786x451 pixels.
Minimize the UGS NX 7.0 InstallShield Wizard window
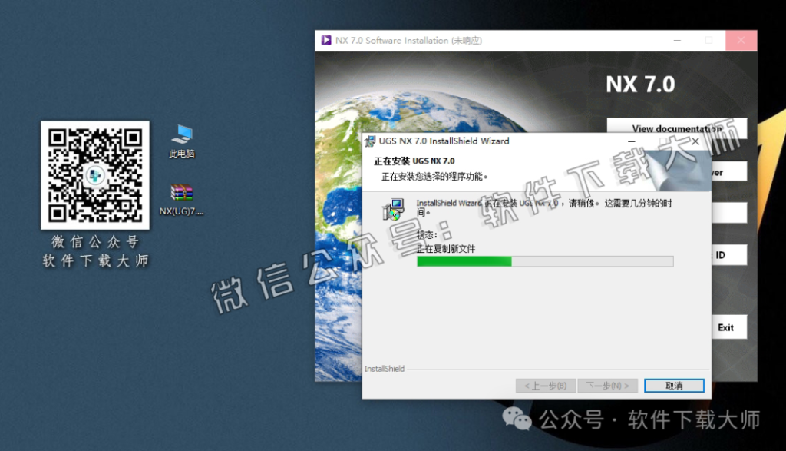[x=631, y=141]
